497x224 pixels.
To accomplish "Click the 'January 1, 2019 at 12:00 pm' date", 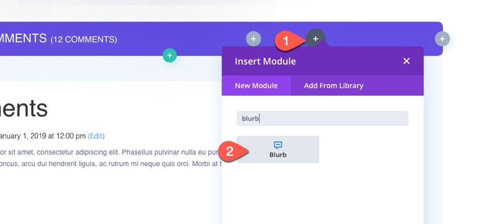I will 43,136.
